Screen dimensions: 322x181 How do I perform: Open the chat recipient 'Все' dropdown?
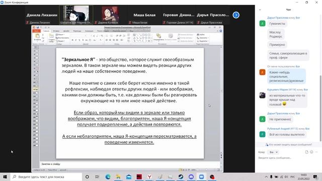[273, 152]
